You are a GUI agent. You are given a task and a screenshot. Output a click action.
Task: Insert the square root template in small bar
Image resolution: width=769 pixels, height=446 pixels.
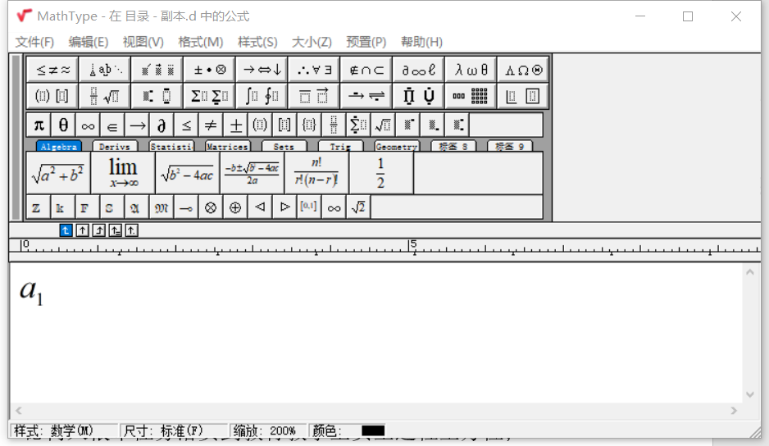383,125
